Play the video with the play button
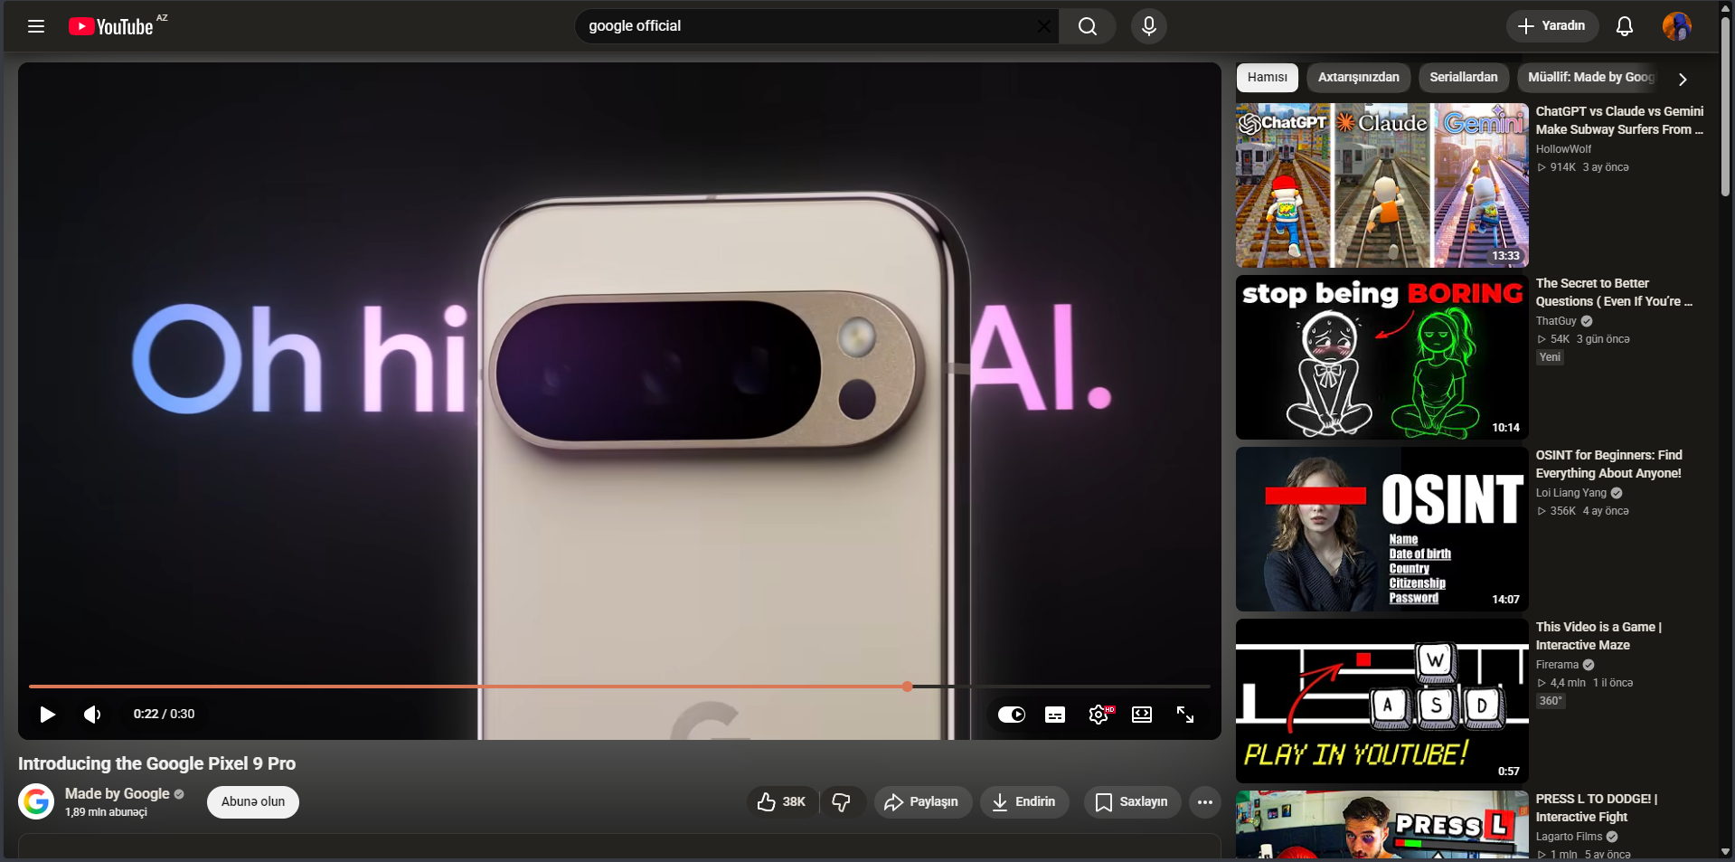The image size is (1735, 862). pyautogui.click(x=48, y=715)
